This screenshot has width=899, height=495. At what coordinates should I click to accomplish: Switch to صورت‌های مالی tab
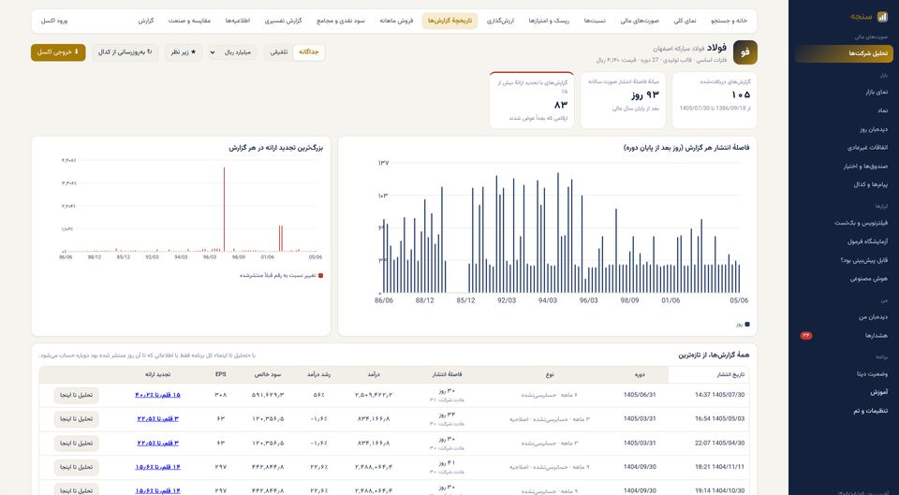coord(640,21)
